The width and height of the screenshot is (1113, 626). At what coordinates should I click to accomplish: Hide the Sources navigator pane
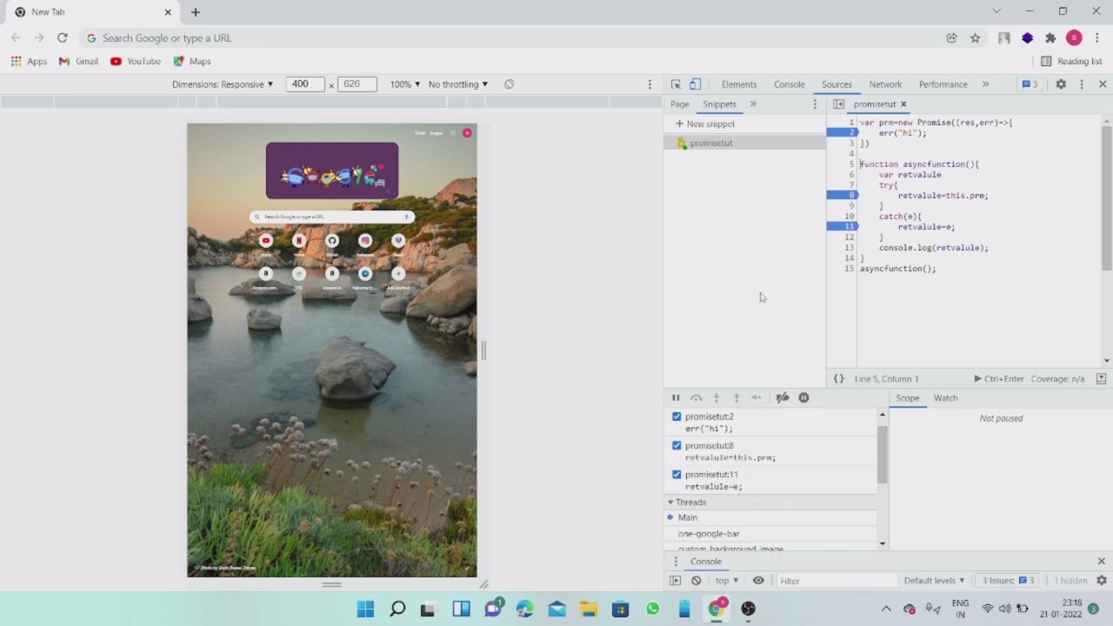pos(838,104)
